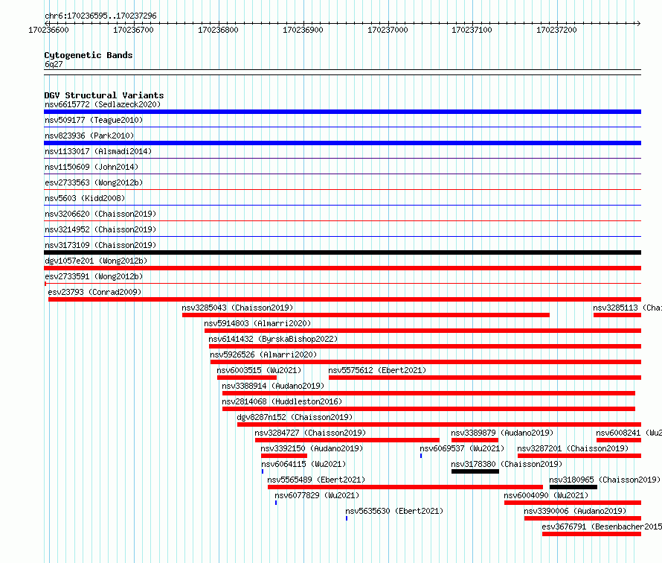
Task: Select the nsv509177 (Teague2010) variant label
Action: point(94,120)
